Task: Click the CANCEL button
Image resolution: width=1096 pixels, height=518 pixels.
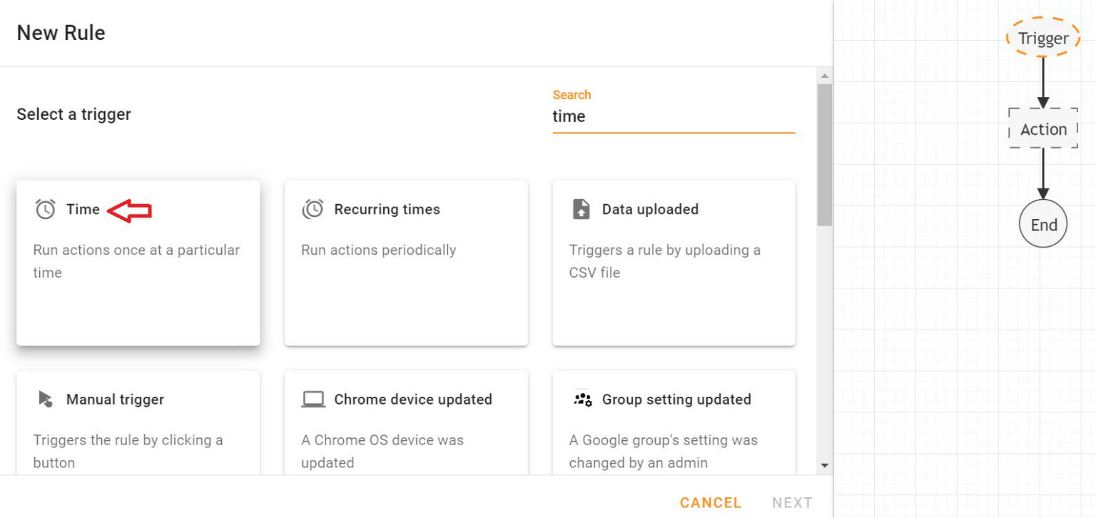Action: 709,502
